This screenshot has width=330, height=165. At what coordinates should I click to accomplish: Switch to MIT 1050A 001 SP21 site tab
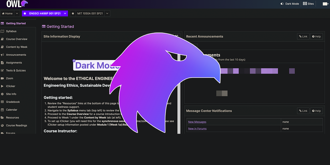[x=90, y=13]
